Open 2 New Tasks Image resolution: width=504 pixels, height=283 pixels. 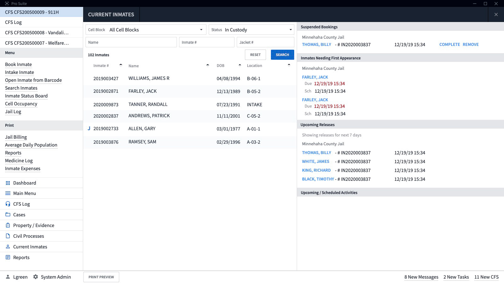[x=456, y=277]
